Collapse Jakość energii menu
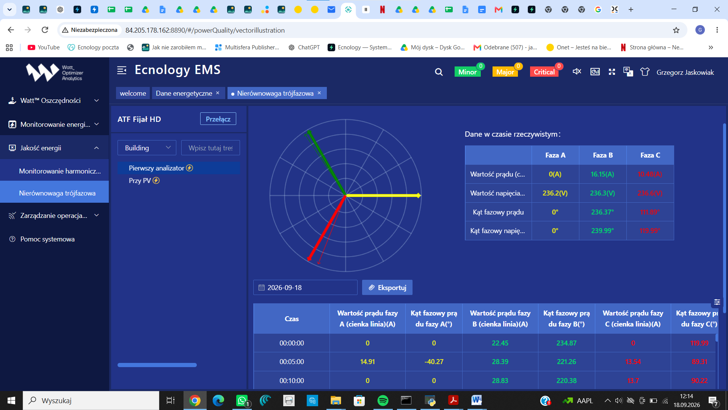This screenshot has height=410, width=728. [54, 148]
